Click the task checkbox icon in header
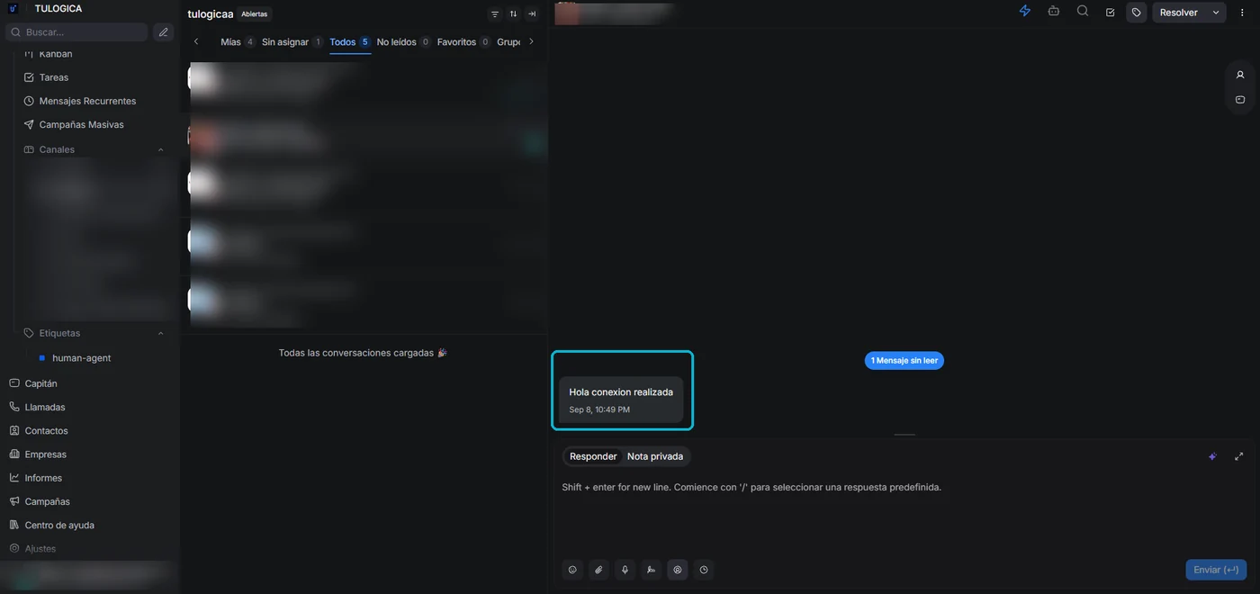Image resolution: width=1260 pixels, height=594 pixels. (1111, 13)
